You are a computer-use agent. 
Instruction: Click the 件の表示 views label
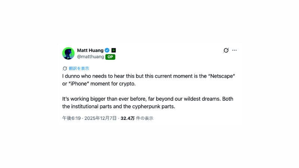(145, 118)
